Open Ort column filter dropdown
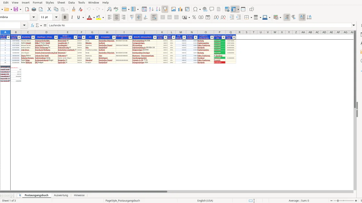 97,37
